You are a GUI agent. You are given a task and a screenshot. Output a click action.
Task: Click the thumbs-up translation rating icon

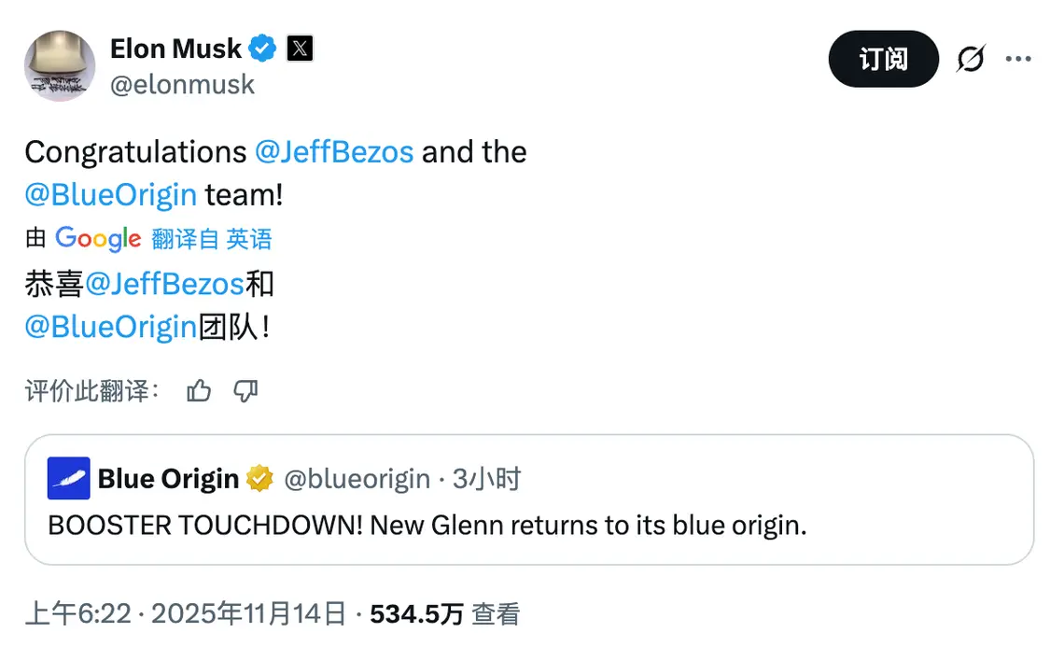199,392
